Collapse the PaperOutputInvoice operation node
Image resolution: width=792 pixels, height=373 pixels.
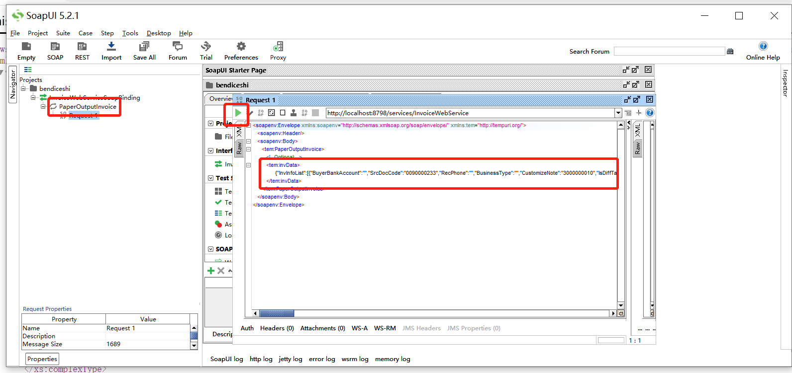point(43,107)
